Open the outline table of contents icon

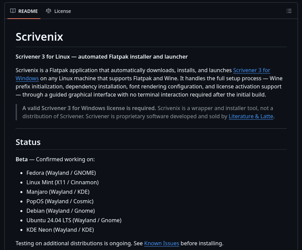(x=289, y=11)
